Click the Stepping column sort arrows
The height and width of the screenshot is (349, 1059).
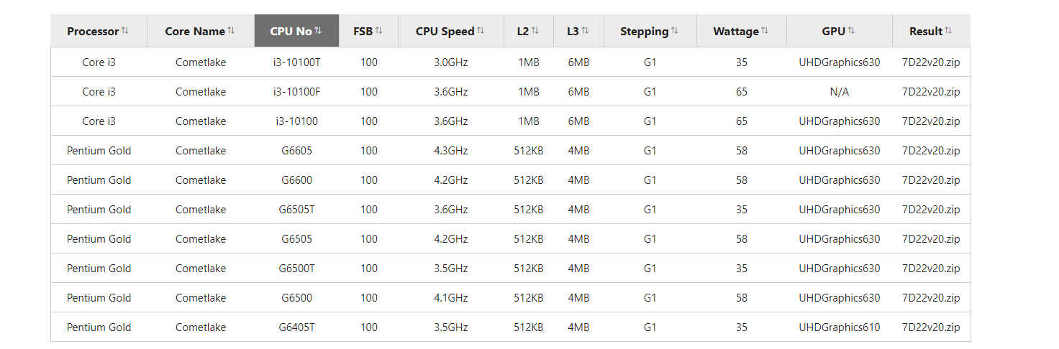coord(675,31)
